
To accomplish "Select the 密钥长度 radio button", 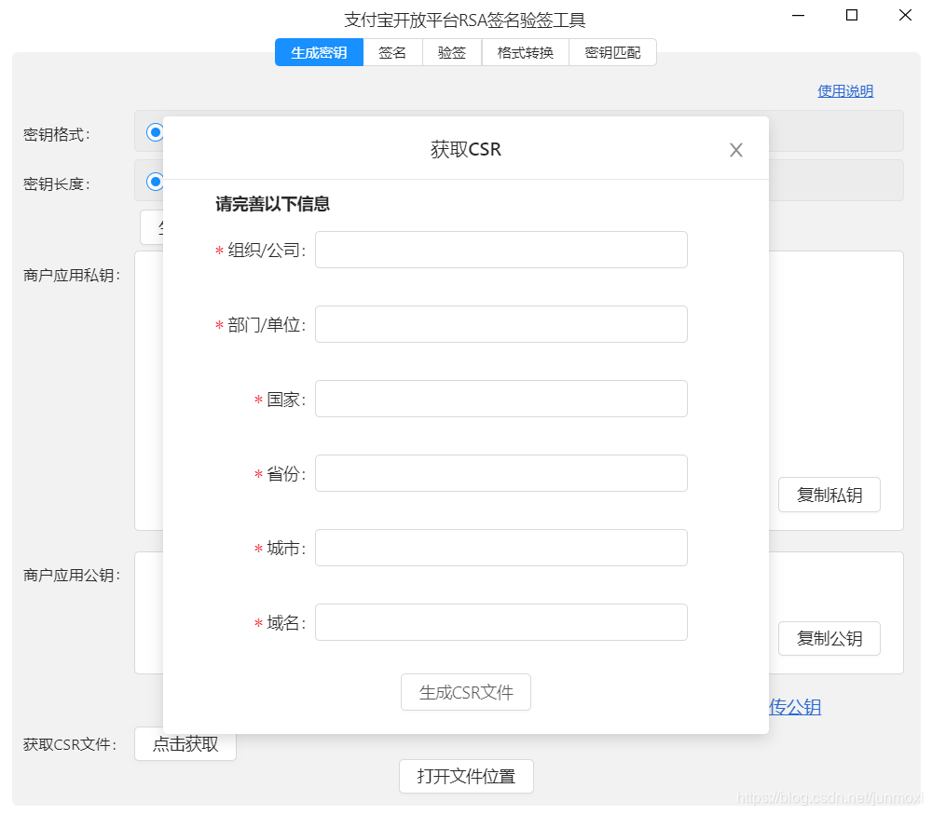I will (x=155, y=182).
